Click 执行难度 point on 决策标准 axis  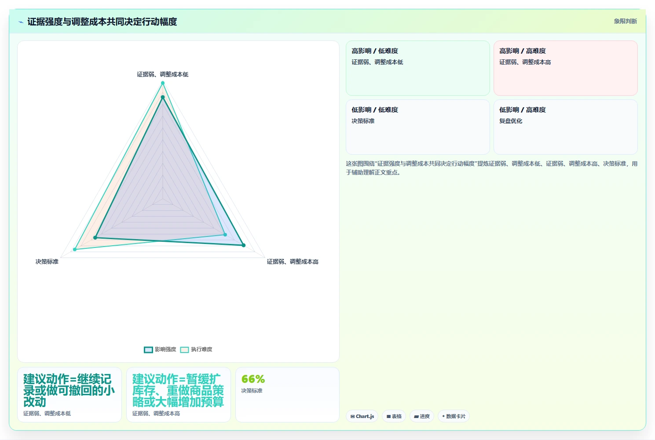(75, 250)
